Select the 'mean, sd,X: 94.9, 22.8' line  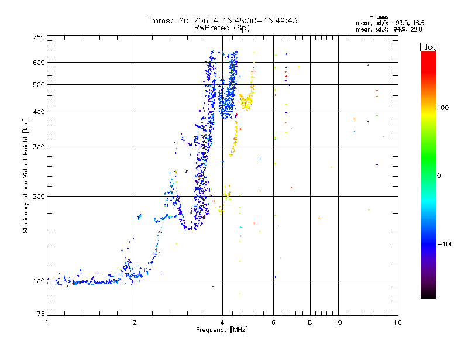(389, 29)
